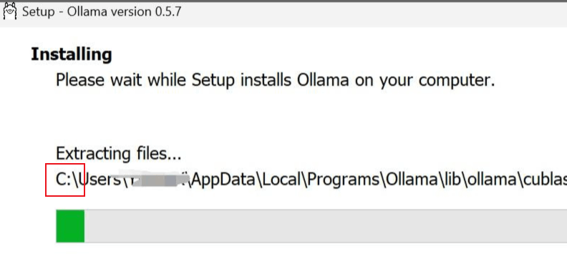Click the gray unfilled part of the progress bar
The image size is (567, 264).
pos(326,226)
